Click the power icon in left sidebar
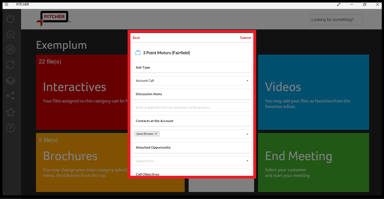The width and height of the screenshot is (384, 199). pyautogui.click(x=10, y=18)
